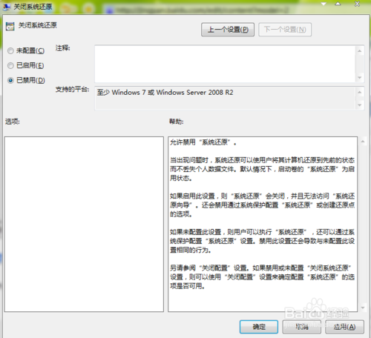Click the minimize arrow in title bar
371x338 pixels.
pyautogui.click(x=324, y=4)
